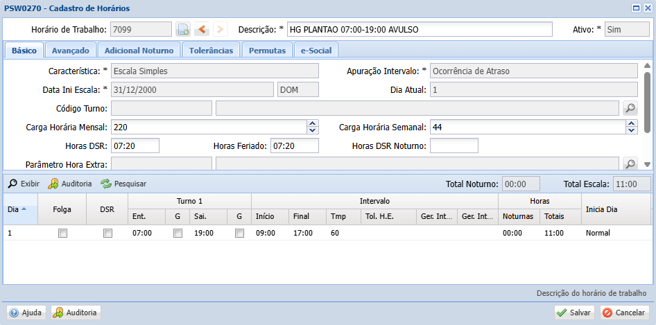The image size is (656, 325).
Task: Click the bottom Auditoria button
Action: point(76,313)
